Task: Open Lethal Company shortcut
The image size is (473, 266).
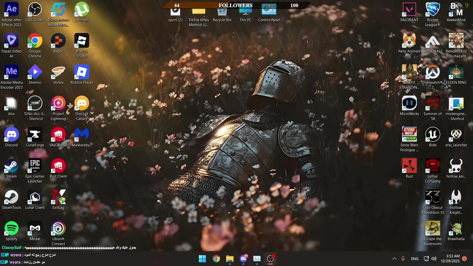Action: click(433, 171)
